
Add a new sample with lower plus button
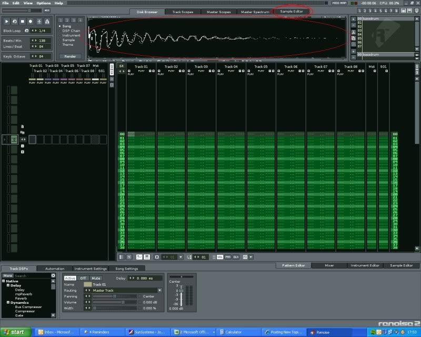(353, 51)
